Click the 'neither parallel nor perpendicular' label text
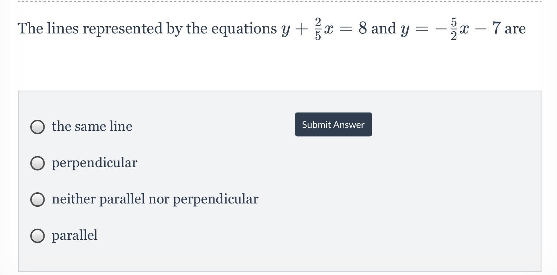The height and width of the screenshot is (275, 557). (x=155, y=199)
